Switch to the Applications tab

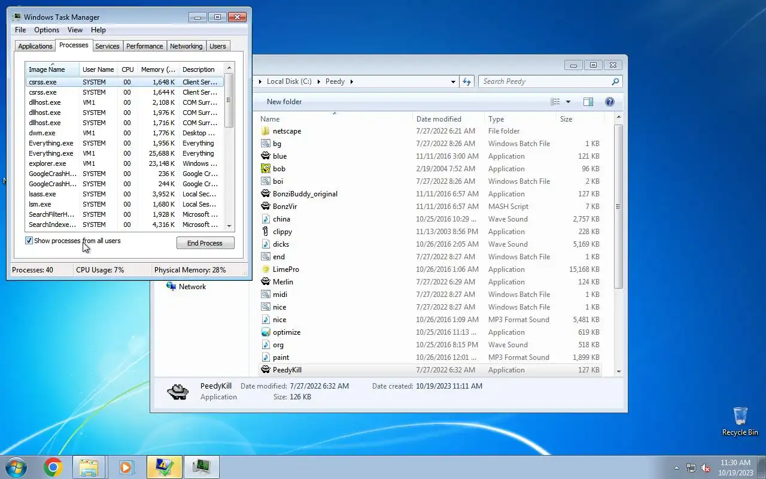click(x=35, y=46)
